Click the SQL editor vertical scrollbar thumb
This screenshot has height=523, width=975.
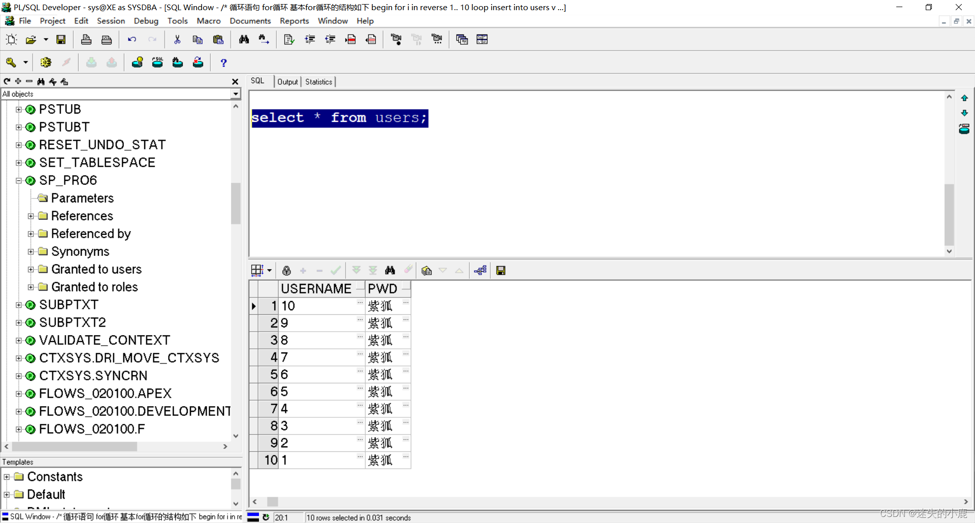click(x=949, y=214)
